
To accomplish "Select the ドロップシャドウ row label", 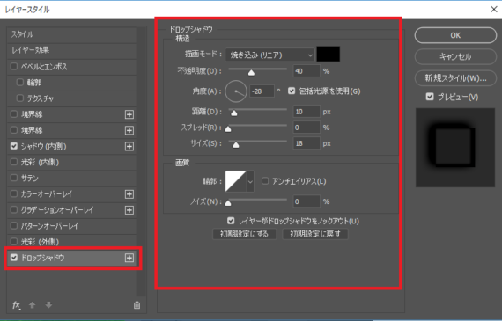I will 43,258.
